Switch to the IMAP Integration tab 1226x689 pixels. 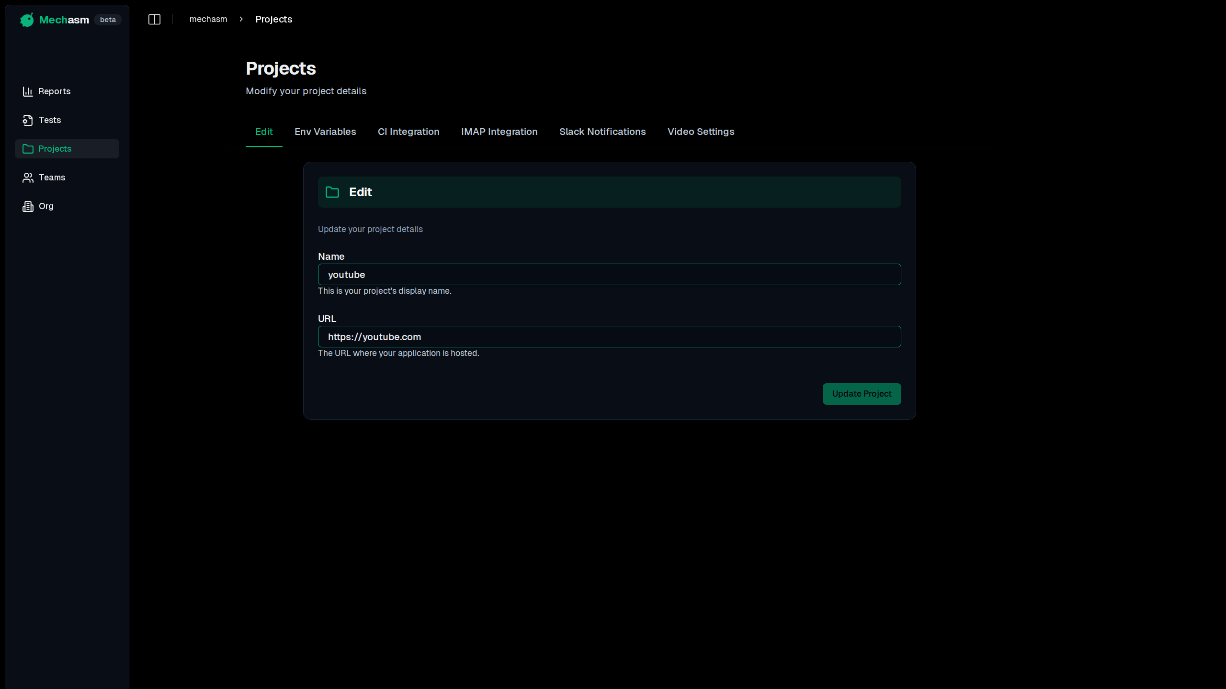(x=499, y=132)
